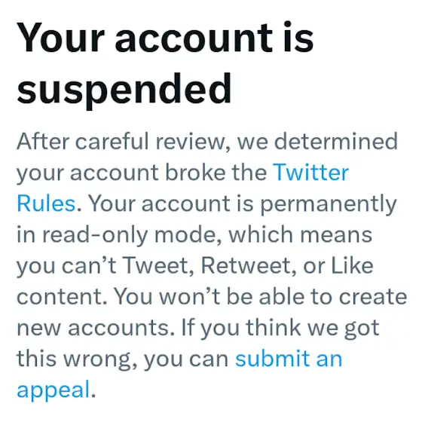
Task: Click the 'read-only mode' phrase
Action: pos(130,235)
